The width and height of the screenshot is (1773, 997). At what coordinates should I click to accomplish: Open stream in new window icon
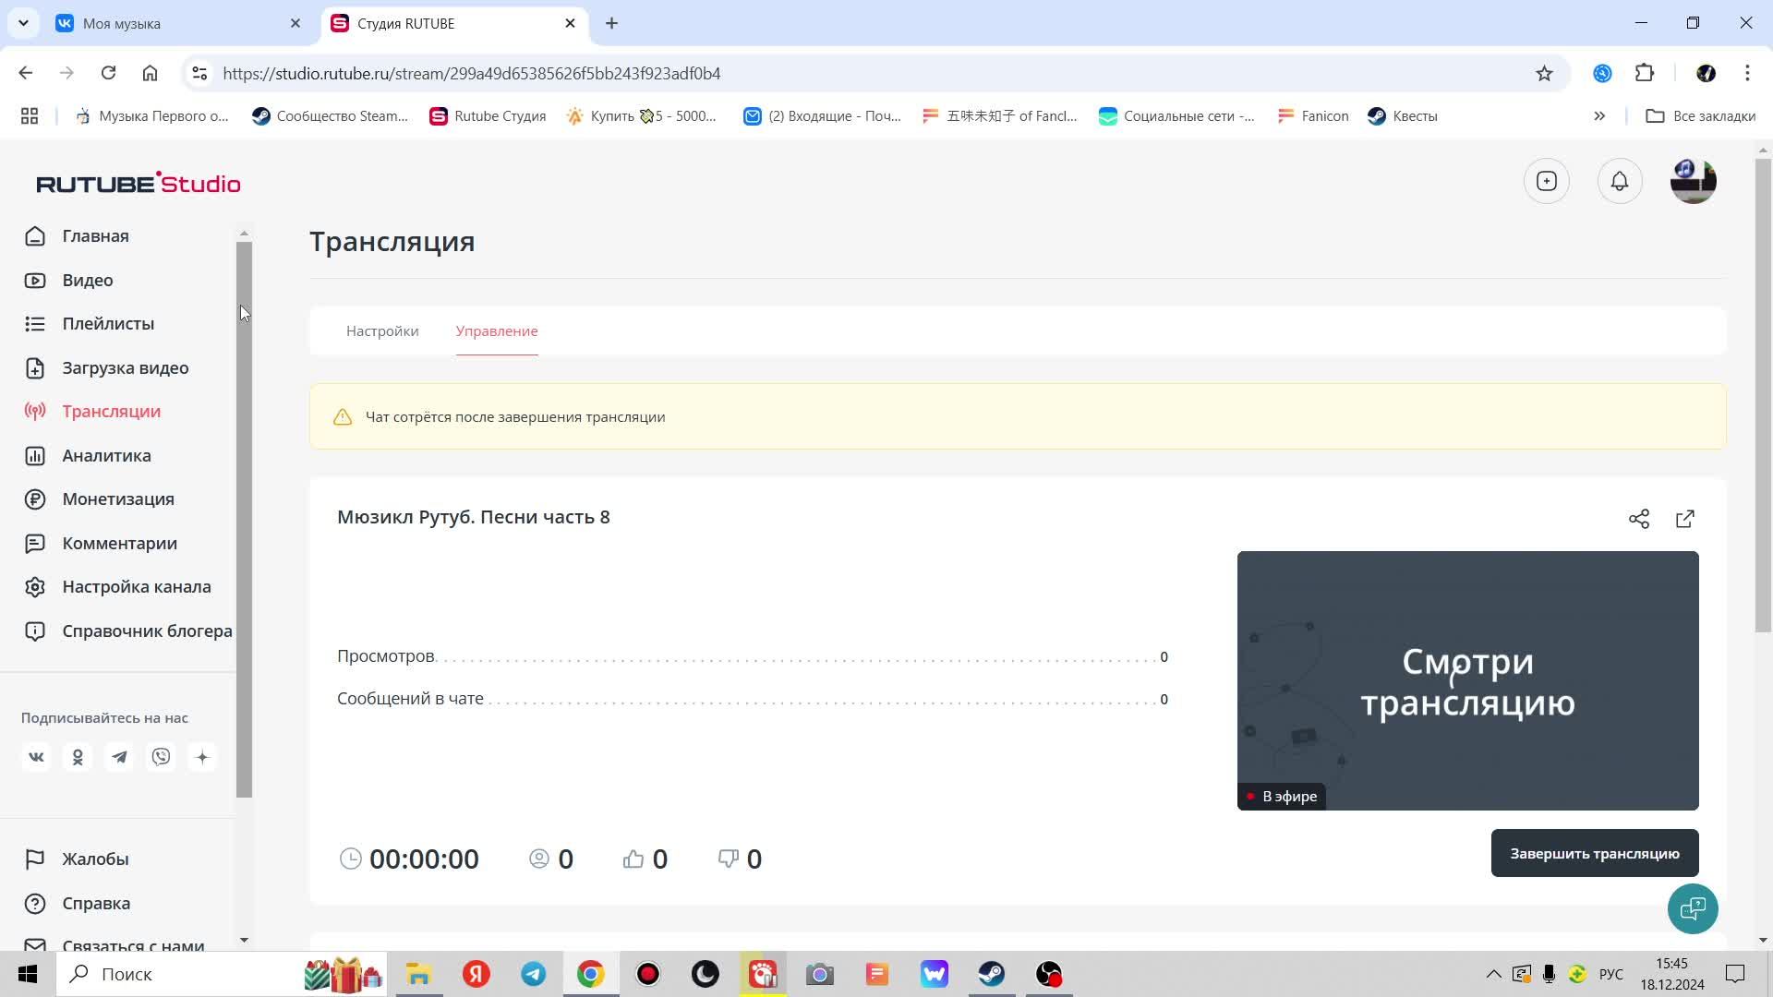tap(1685, 519)
